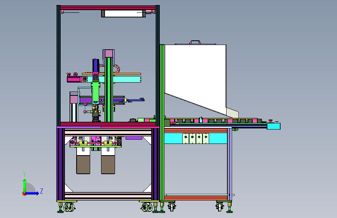
Task: Select the right brown cylinder under the table
Action: (x=108, y=164)
